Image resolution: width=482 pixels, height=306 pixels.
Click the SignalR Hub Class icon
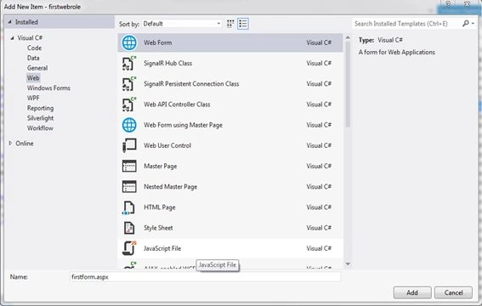tap(129, 63)
